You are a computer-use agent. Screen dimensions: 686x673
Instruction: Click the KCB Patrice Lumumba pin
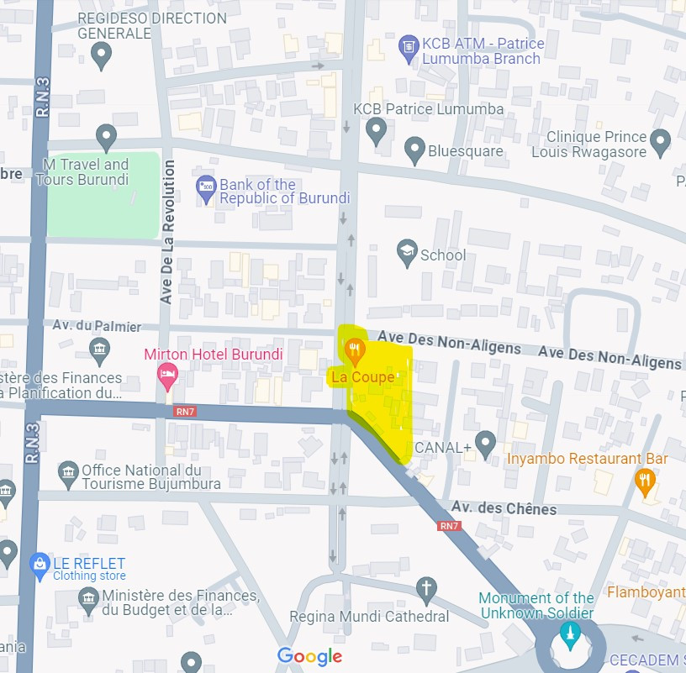coord(377,132)
